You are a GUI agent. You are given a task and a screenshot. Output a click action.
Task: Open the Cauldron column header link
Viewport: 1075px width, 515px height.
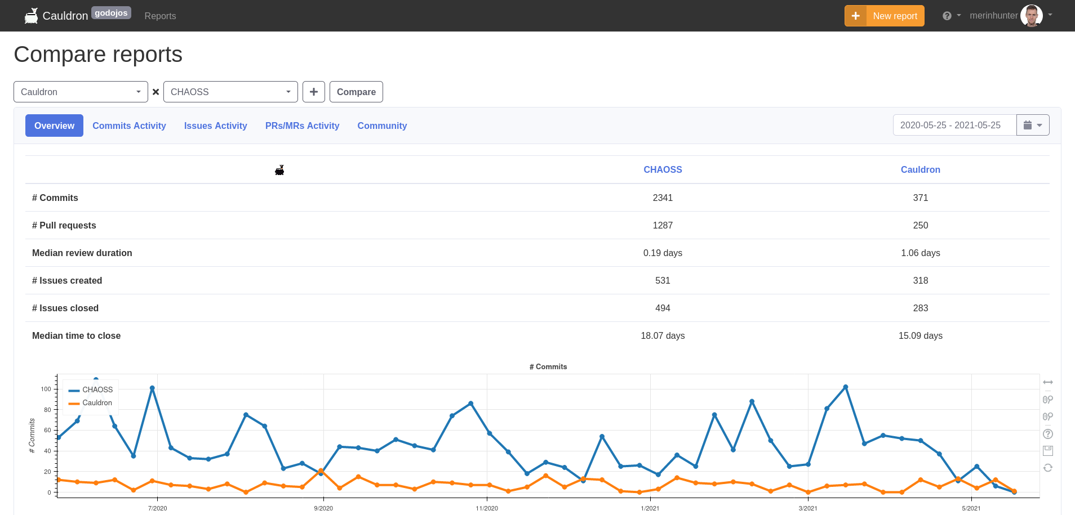[x=921, y=169]
